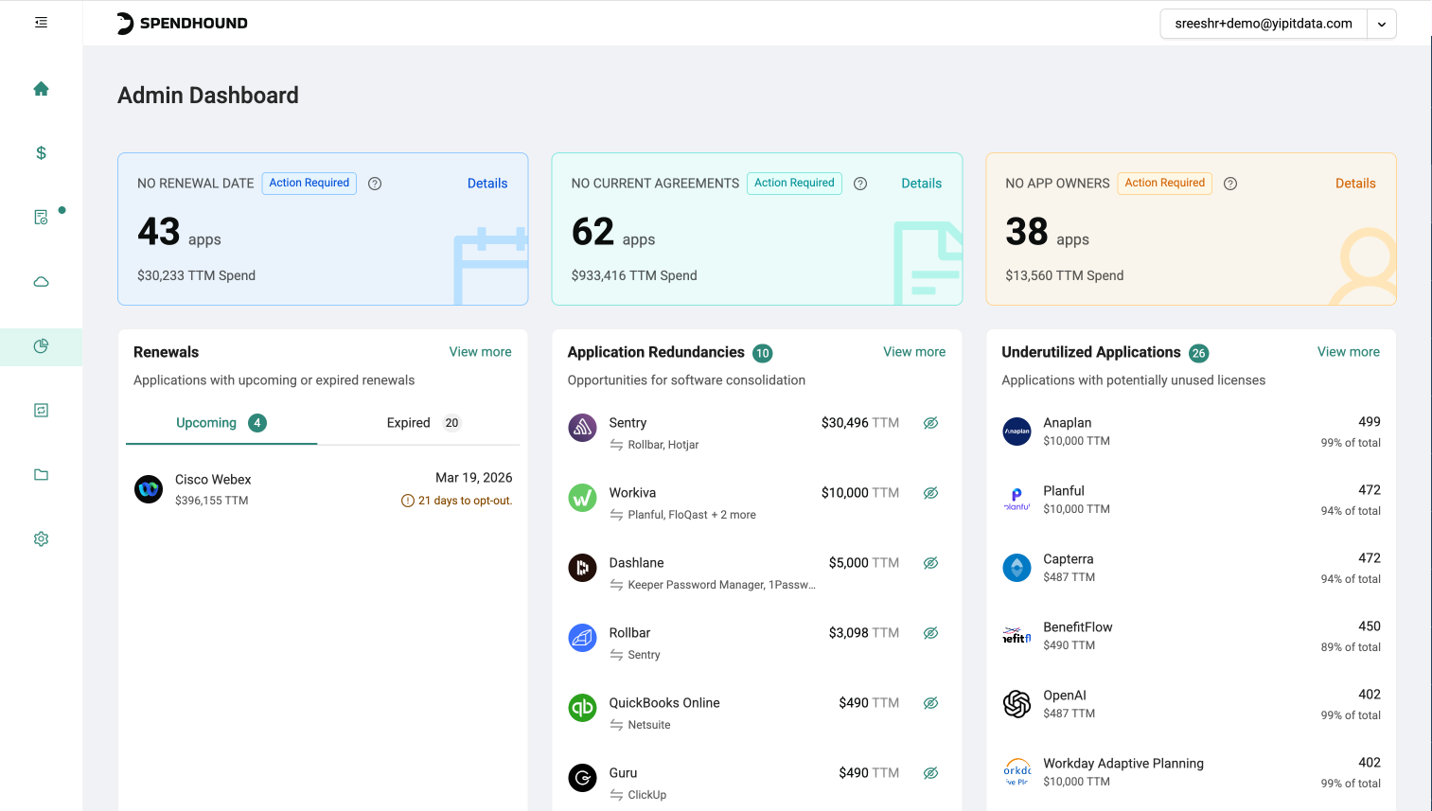The image size is (1432, 811).
Task: Toggle visibility of QuickBooks Online redundancy
Action: (x=930, y=703)
